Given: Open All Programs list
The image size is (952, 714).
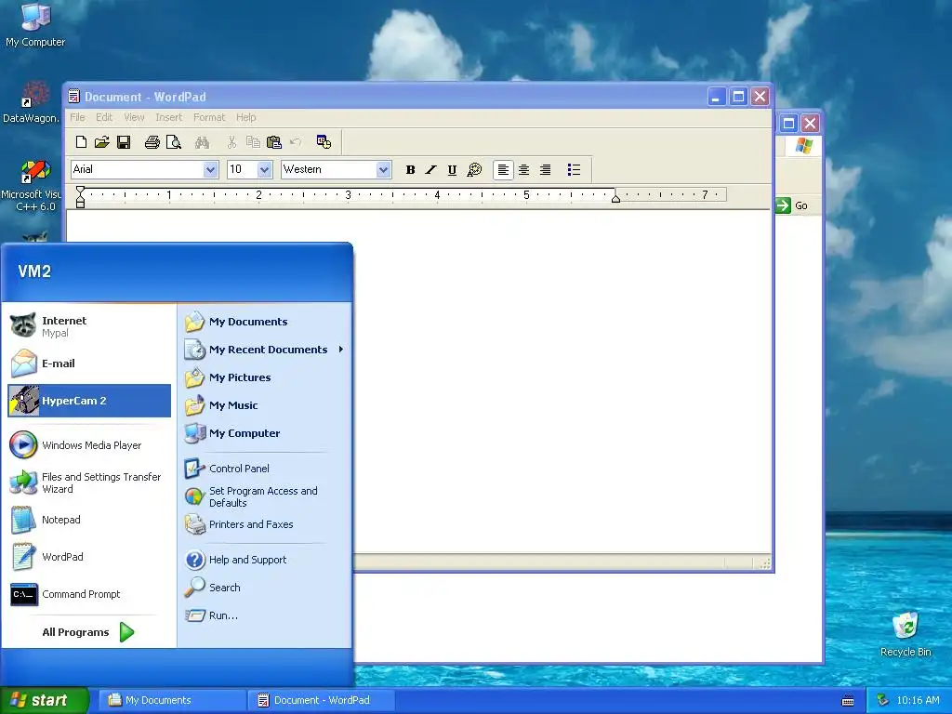Looking at the screenshot, I should (x=88, y=632).
